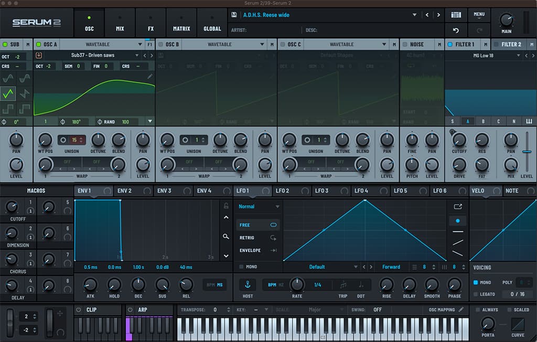Viewport: 537px width, 342px height.
Task: Open the KEY selection dropdown
Action: [266, 309]
